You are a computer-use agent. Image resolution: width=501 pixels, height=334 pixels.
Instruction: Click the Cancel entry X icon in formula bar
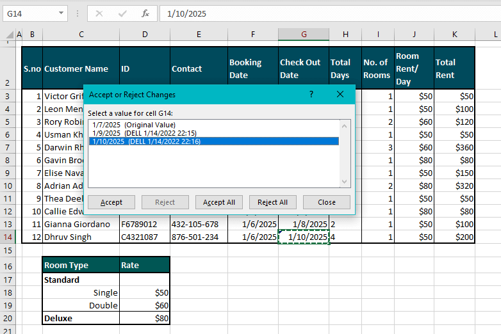pyautogui.click(x=99, y=13)
